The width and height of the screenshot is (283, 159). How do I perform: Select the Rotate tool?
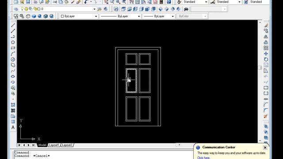tap(266, 60)
